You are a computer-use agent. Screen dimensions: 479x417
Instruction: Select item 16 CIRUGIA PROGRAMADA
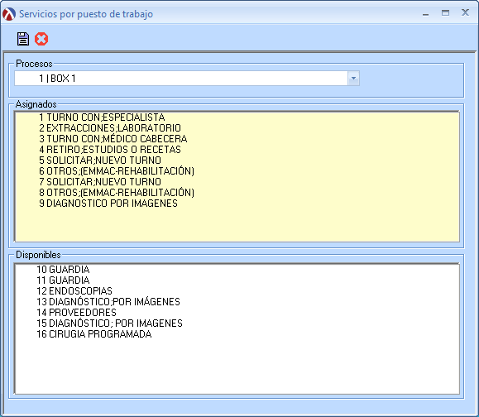94,334
